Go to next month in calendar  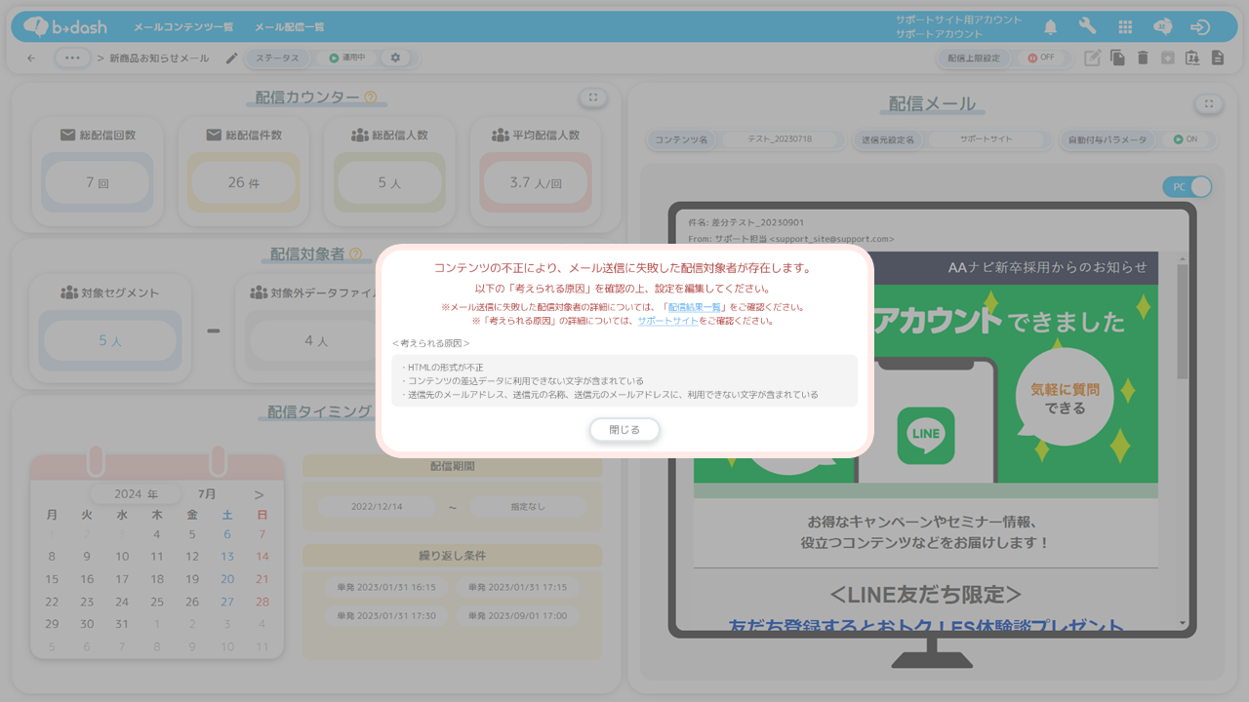(259, 494)
